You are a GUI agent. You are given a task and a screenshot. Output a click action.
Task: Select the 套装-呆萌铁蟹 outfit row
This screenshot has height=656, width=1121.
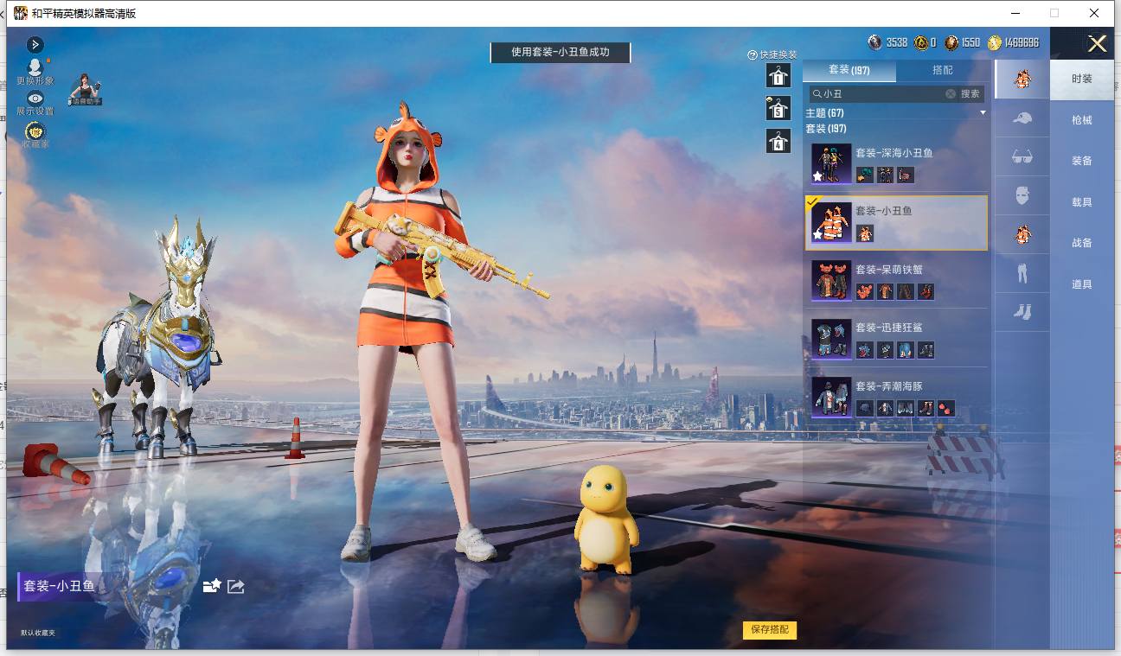[896, 280]
